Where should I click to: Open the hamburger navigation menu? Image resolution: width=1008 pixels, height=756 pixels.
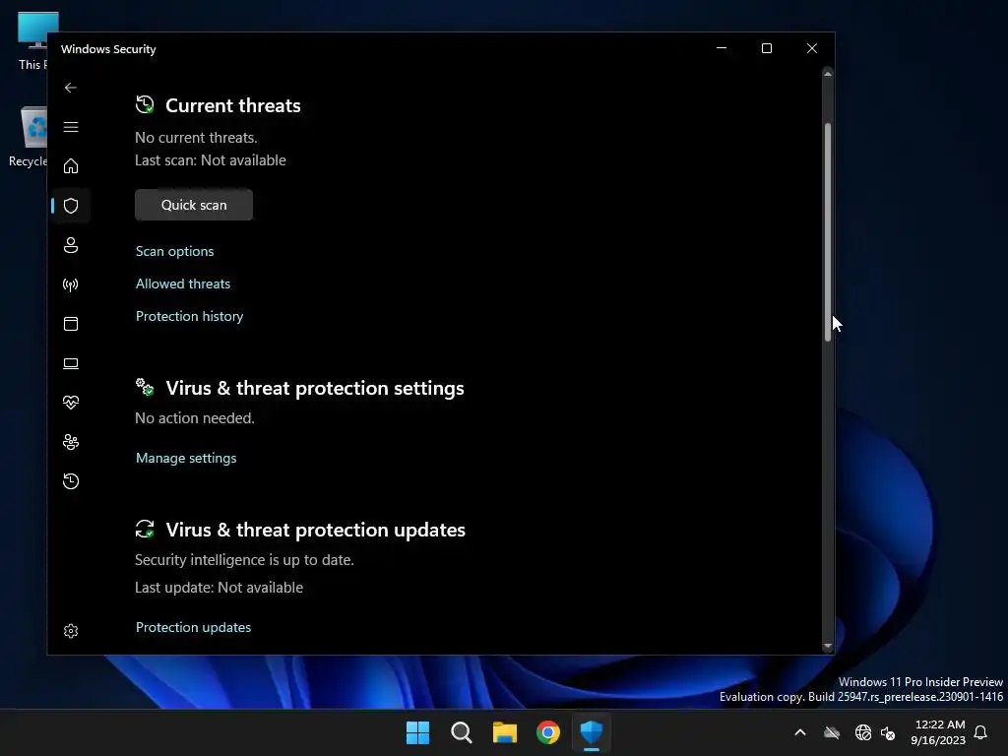pyautogui.click(x=71, y=127)
